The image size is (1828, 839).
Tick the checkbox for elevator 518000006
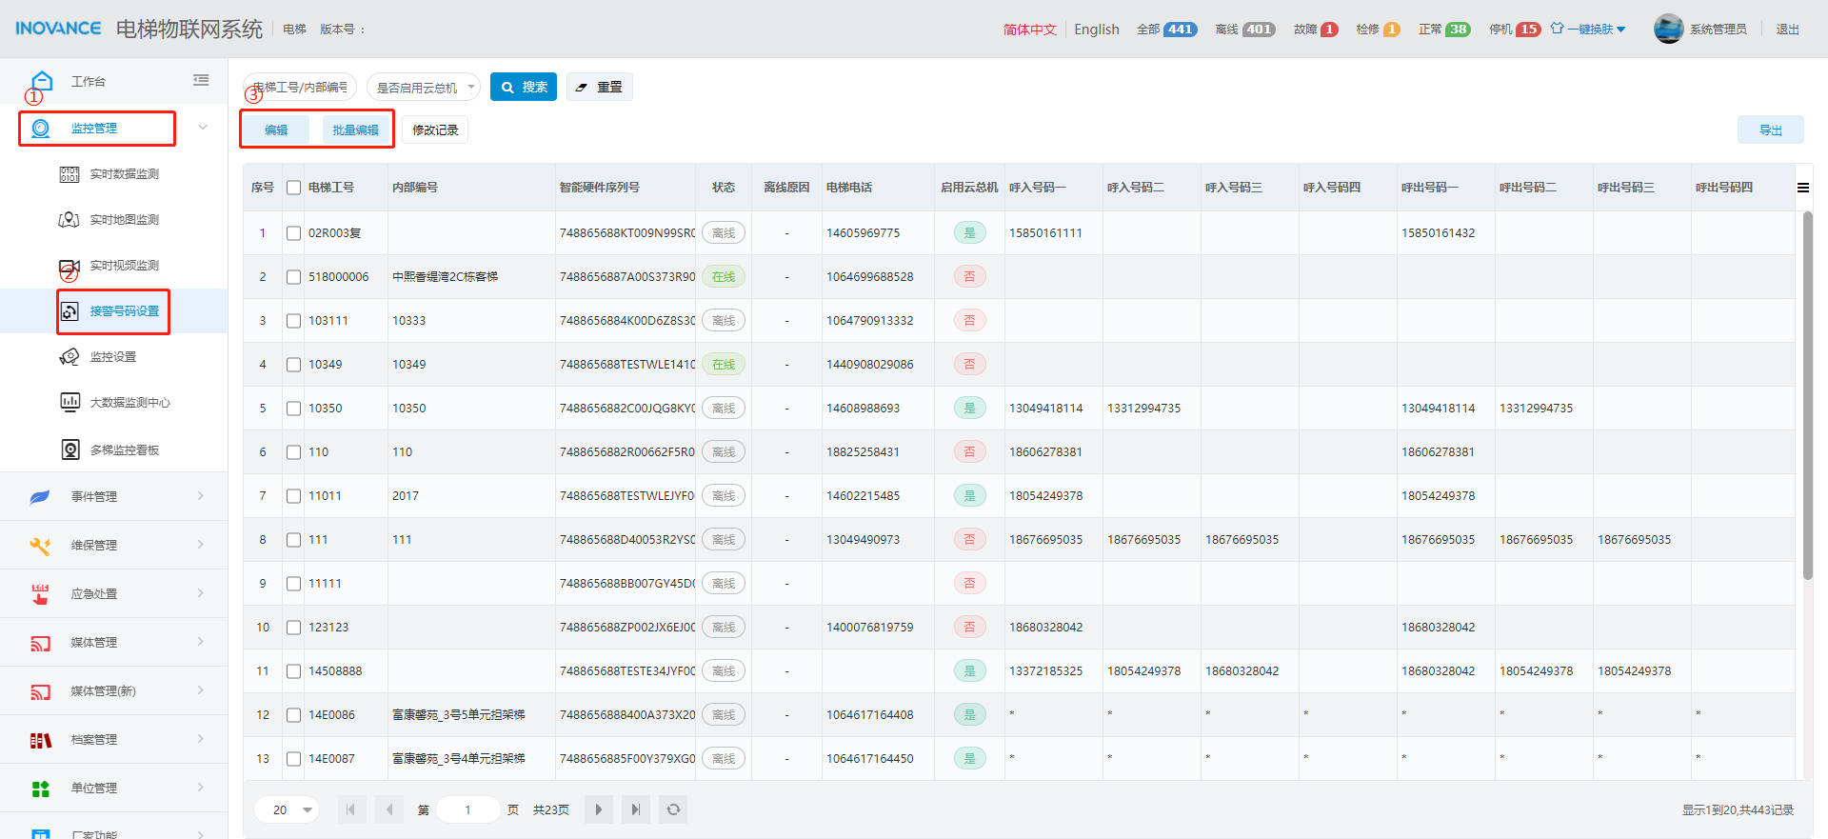point(293,277)
